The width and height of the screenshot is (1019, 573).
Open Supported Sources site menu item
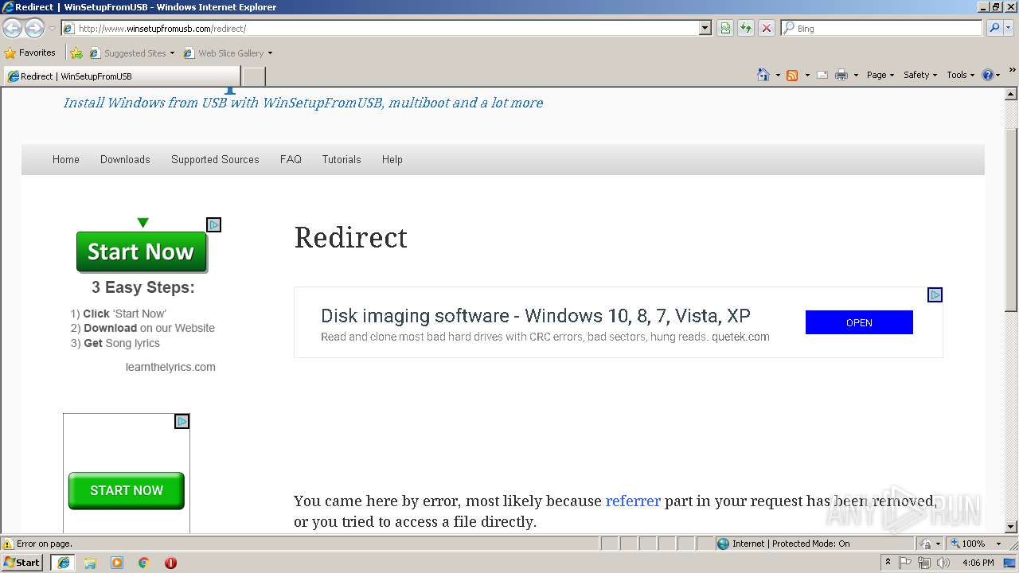pos(215,159)
